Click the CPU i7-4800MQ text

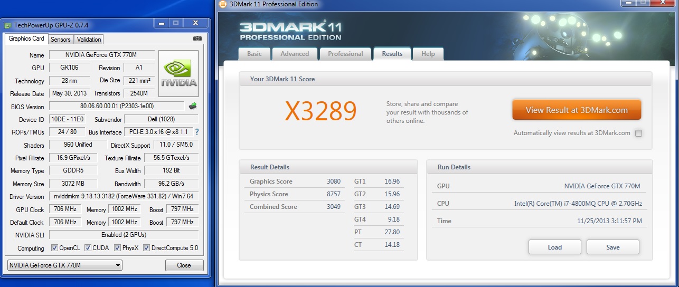tap(578, 204)
